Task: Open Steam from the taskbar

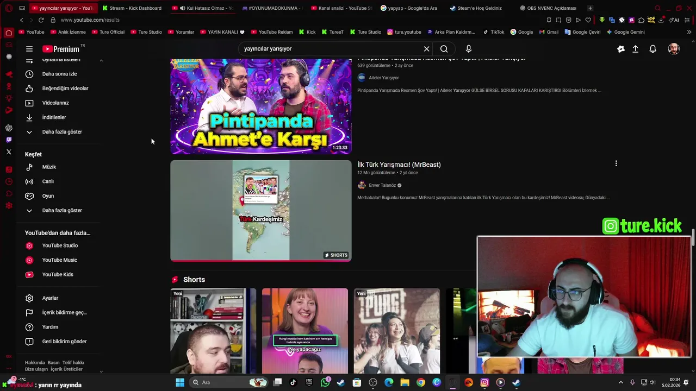Action: (341, 382)
